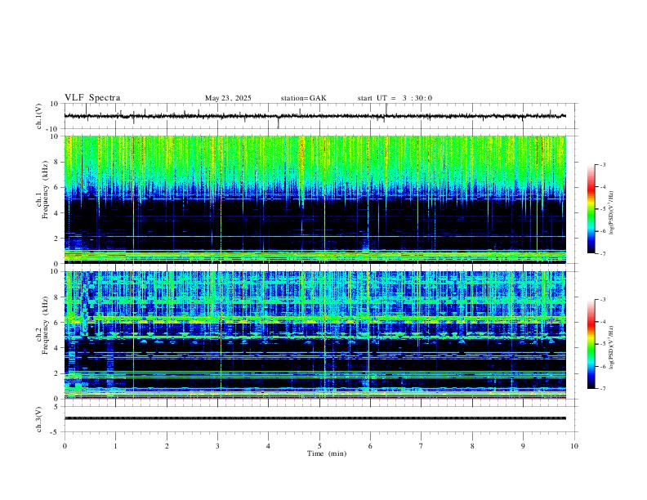Image resolution: width=647 pixels, height=500 pixels.
Task: Click the "-5" tick on the ch.1 colorbar
Action: [x=603, y=209]
